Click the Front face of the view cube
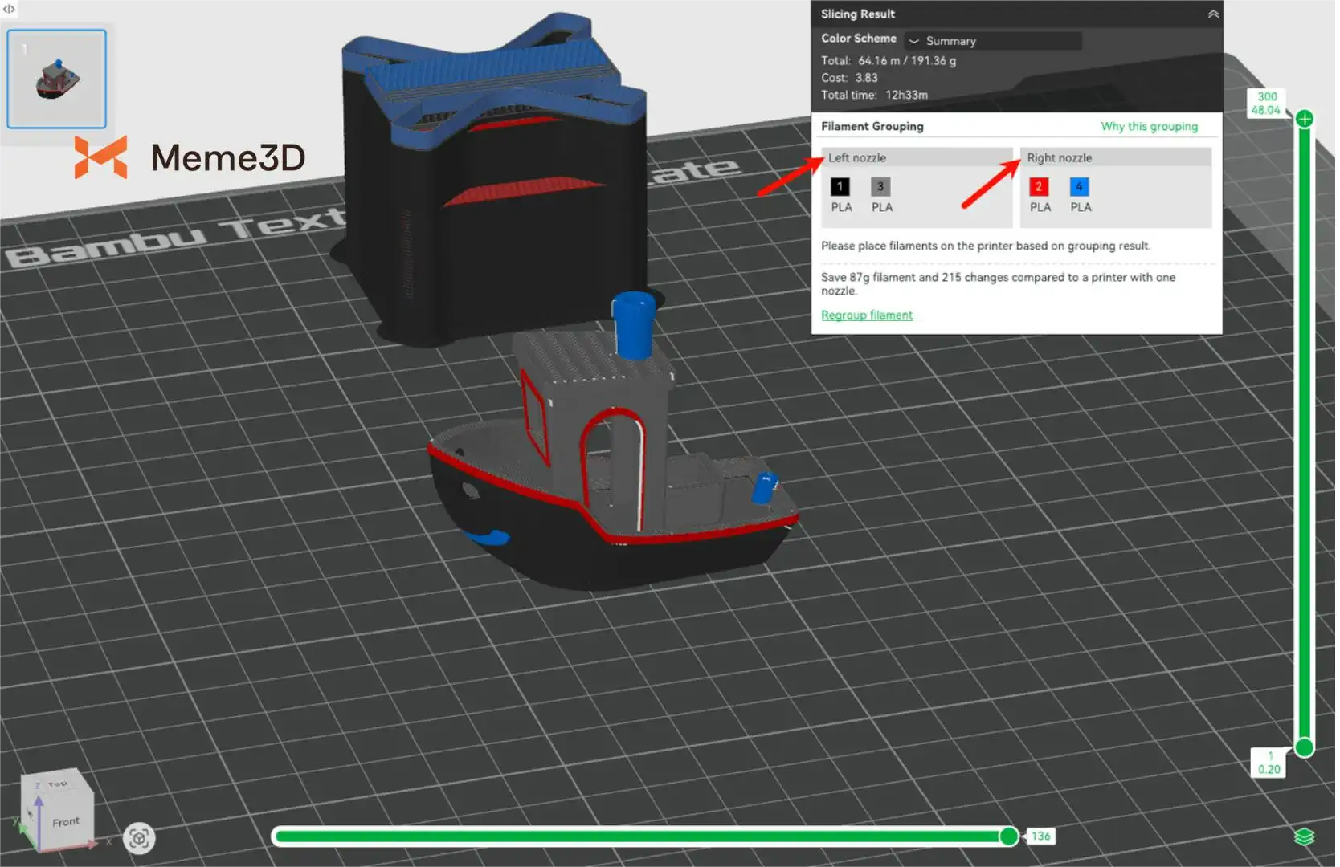This screenshot has height=867, width=1340. point(66,822)
